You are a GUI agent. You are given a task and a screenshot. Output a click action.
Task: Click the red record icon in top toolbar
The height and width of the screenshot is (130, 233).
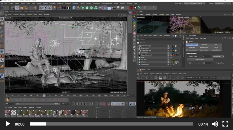[x=131, y=8]
